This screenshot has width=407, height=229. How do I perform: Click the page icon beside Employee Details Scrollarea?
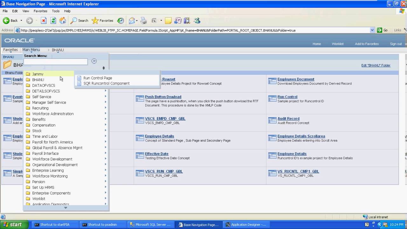click(272, 138)
